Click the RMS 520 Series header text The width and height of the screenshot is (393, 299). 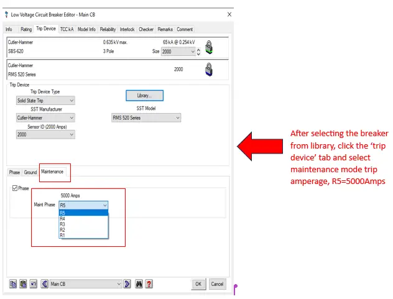pos(22,75)
